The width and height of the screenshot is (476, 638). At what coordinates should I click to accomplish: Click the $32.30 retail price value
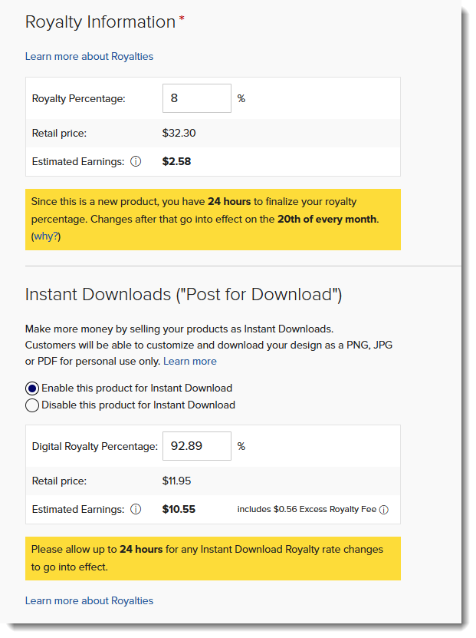179,133
